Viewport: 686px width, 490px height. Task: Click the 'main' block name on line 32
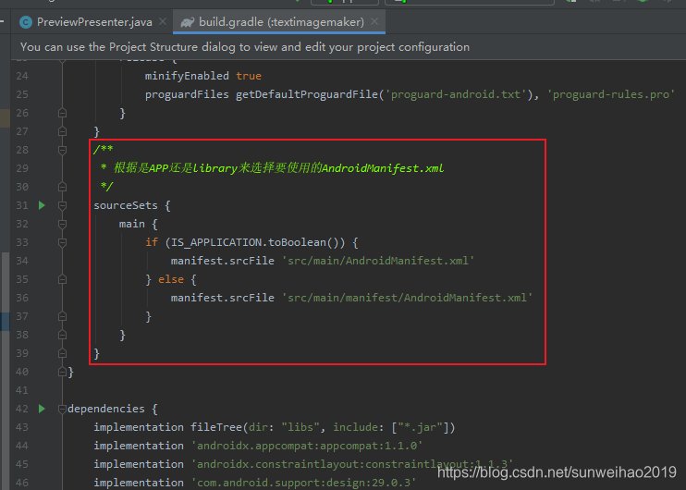[x=131, y=224]
